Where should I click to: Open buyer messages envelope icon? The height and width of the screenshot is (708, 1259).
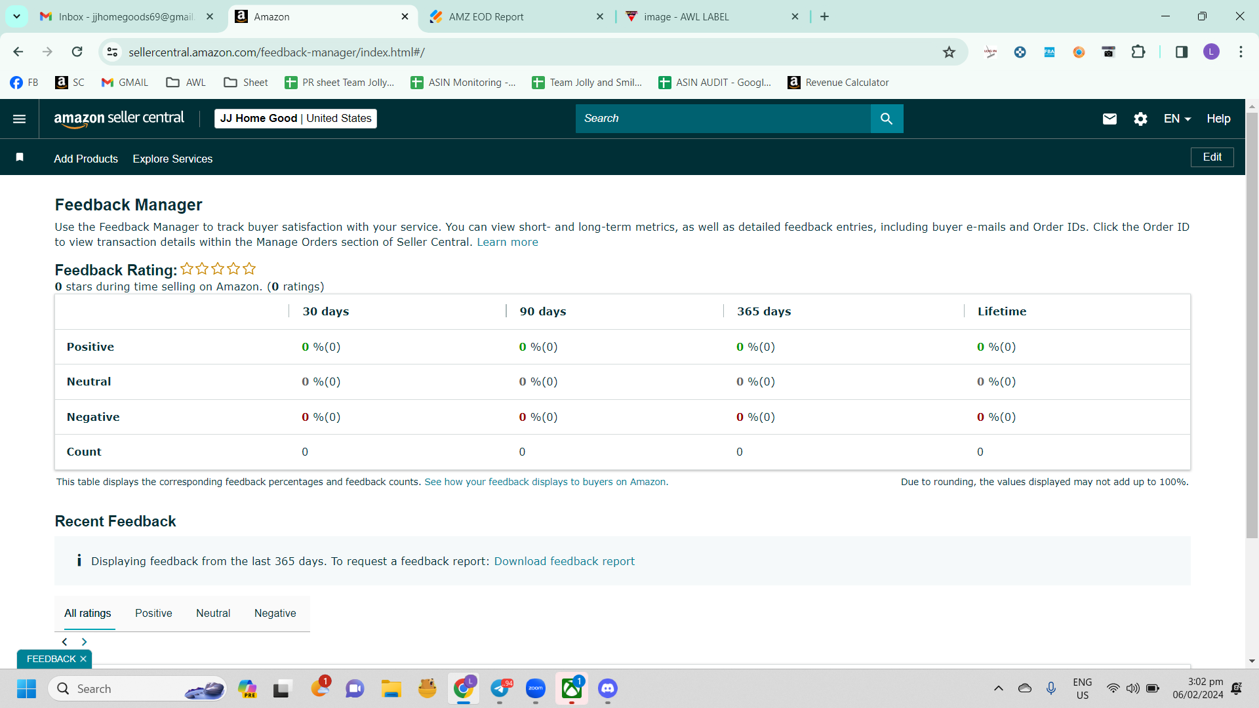click(x=1109, y=119)
